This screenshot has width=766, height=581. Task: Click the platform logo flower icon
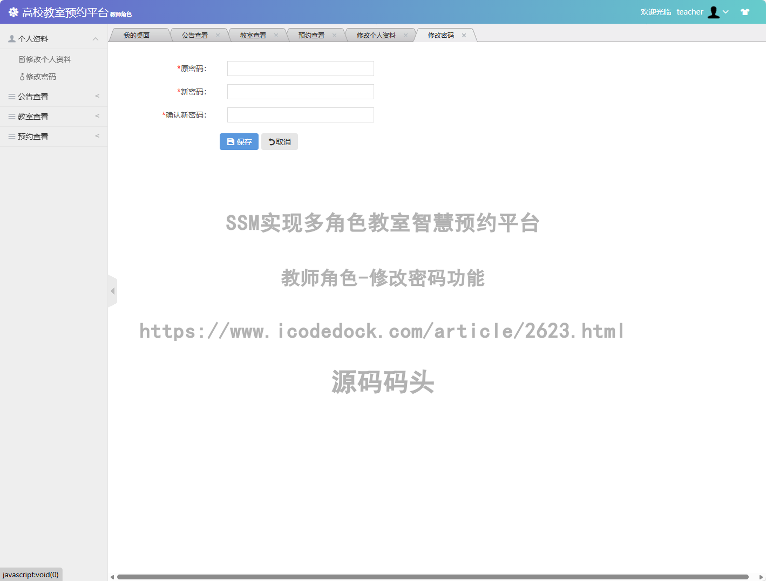coord(13,12)
